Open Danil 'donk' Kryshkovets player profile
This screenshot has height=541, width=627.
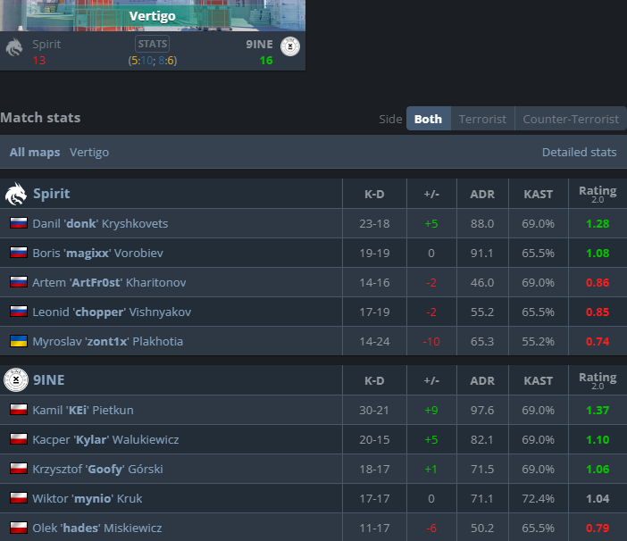point(100,223)
